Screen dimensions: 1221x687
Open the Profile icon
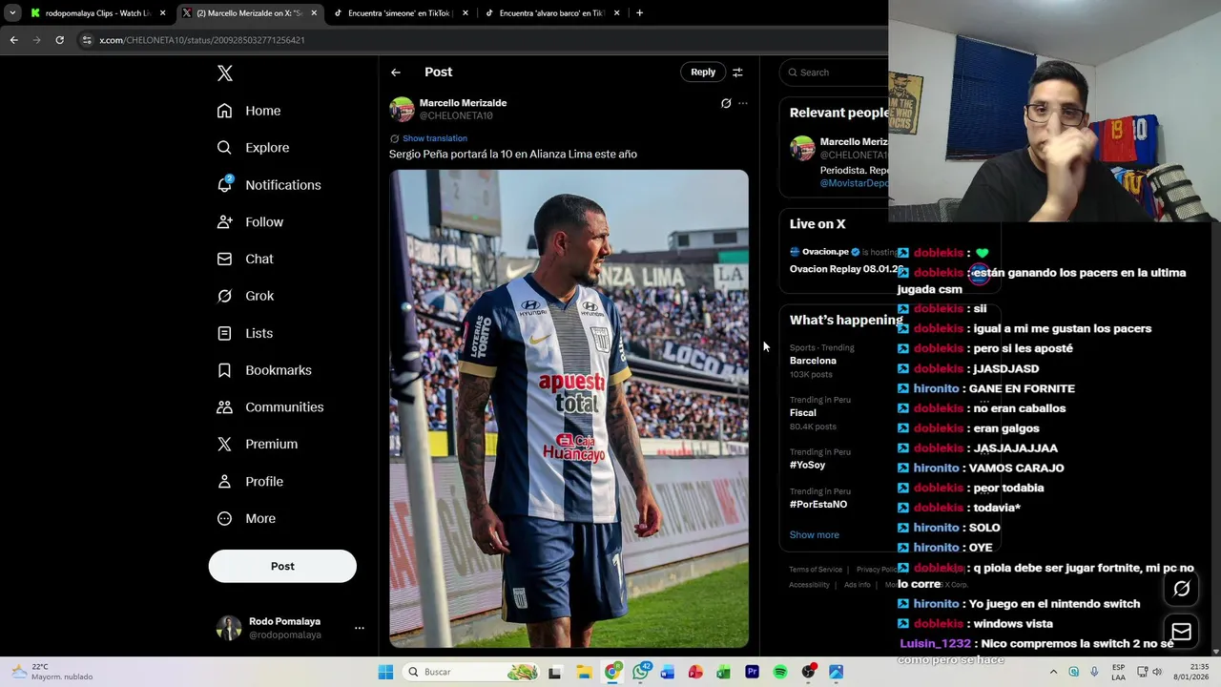tap(224, 481)
